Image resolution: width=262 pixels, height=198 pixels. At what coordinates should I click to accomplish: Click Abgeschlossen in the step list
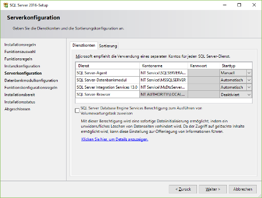(x=17, y=109)
